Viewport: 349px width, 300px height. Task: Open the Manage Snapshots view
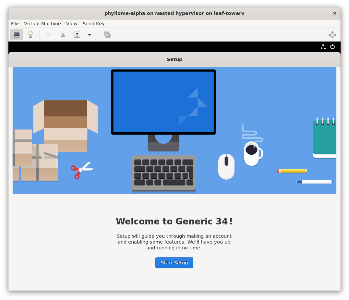click(x=107, y=35)
